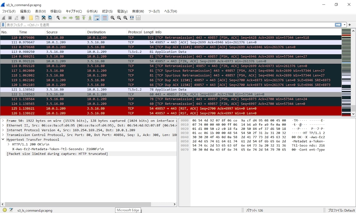Select packet 125 RST, ACK row
This screenshot has height=213, width=356.
point(171,109)
